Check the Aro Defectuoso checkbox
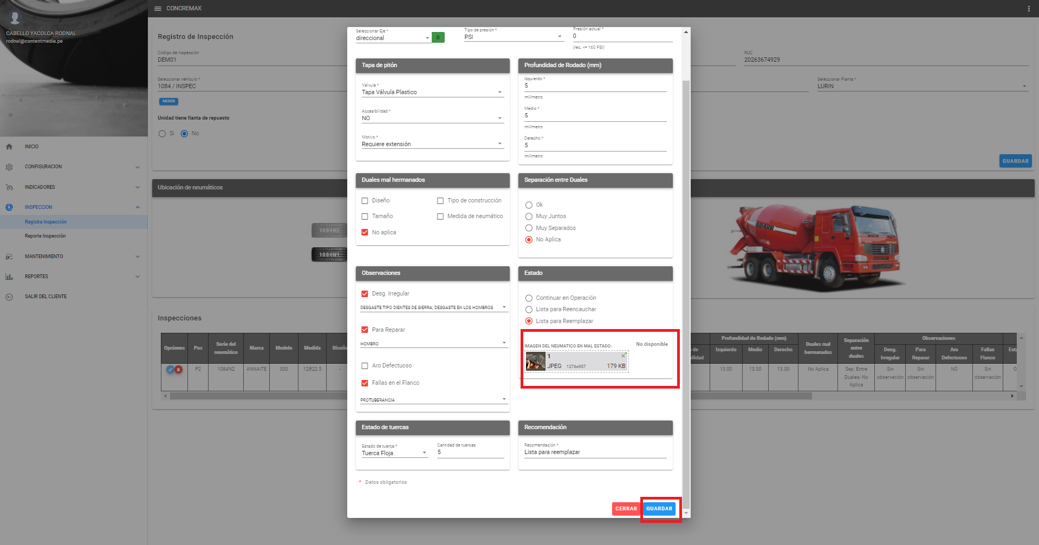1039x545 pixels. 365,366
